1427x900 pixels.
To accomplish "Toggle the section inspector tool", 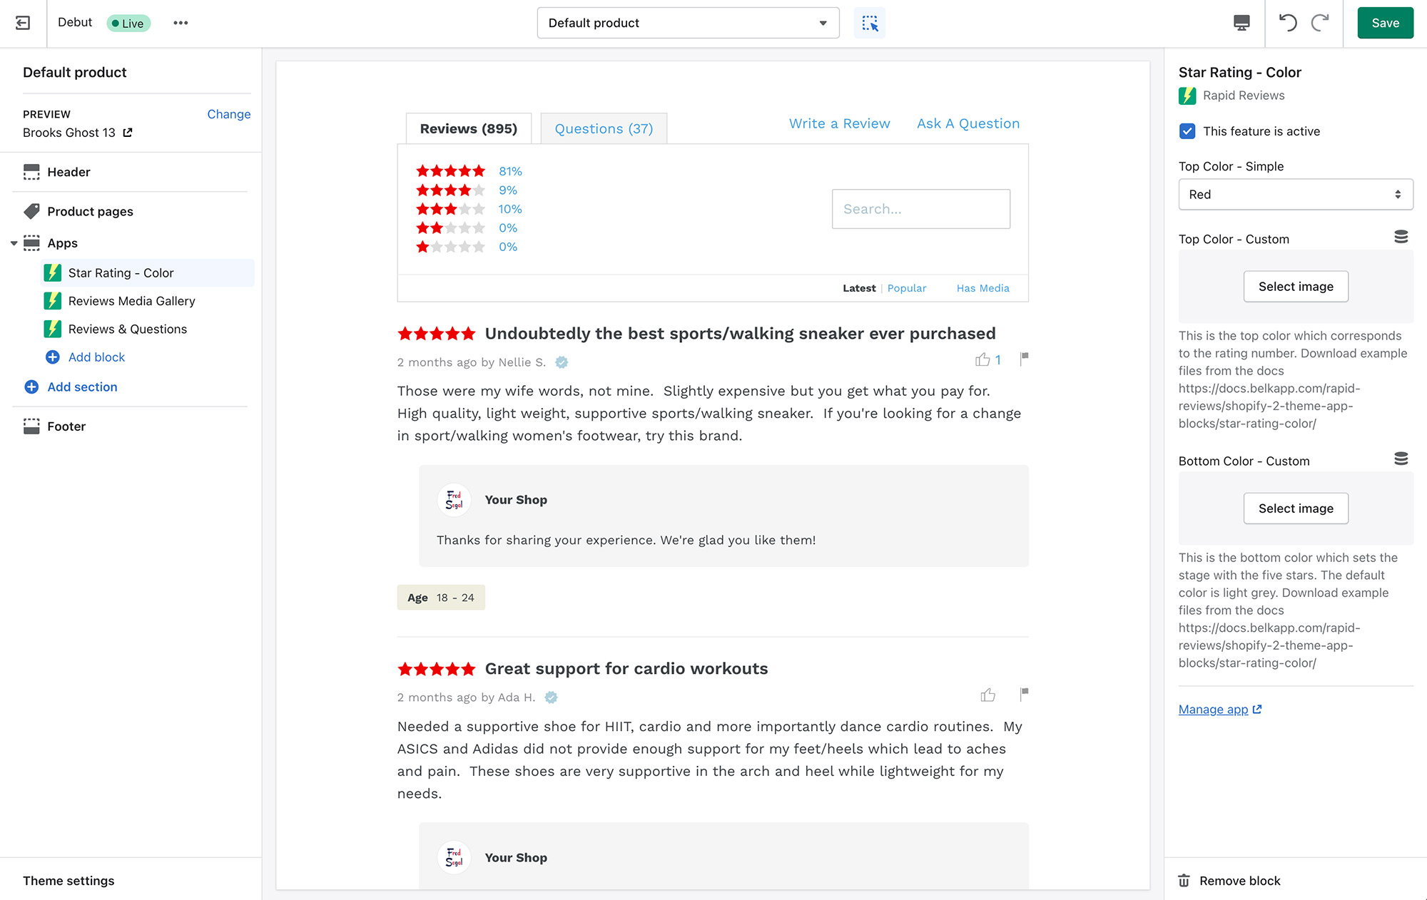I will point(869,23).
